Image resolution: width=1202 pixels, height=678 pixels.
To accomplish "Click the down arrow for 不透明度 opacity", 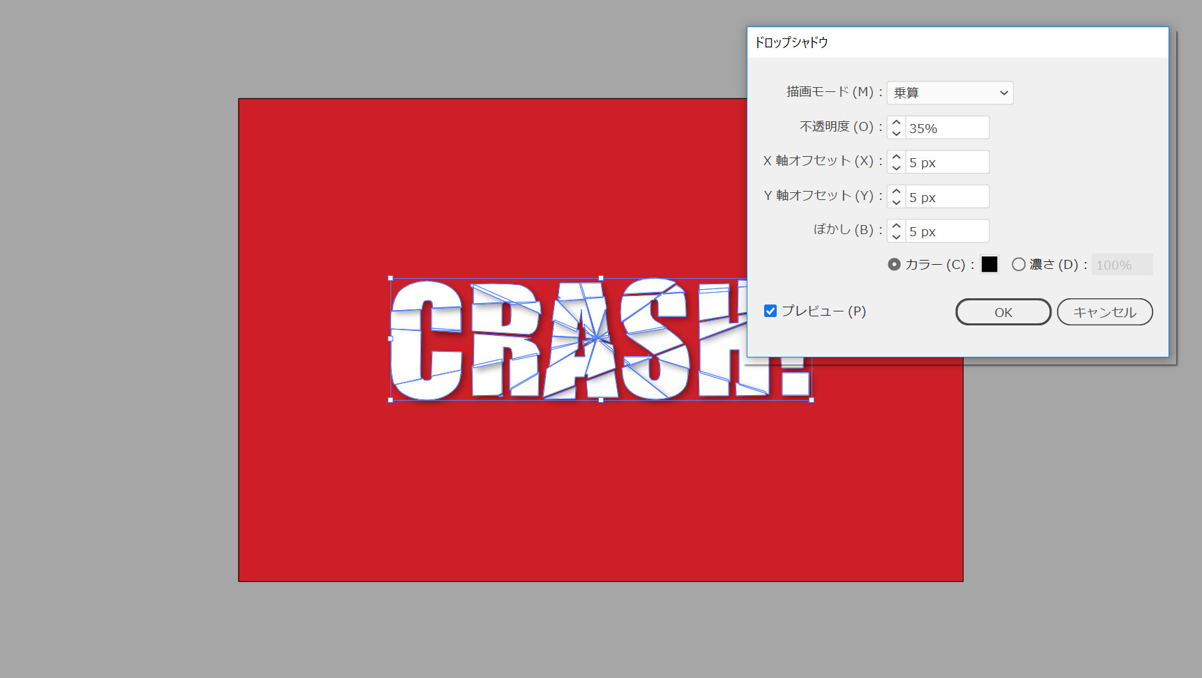I will pos(897,133).
